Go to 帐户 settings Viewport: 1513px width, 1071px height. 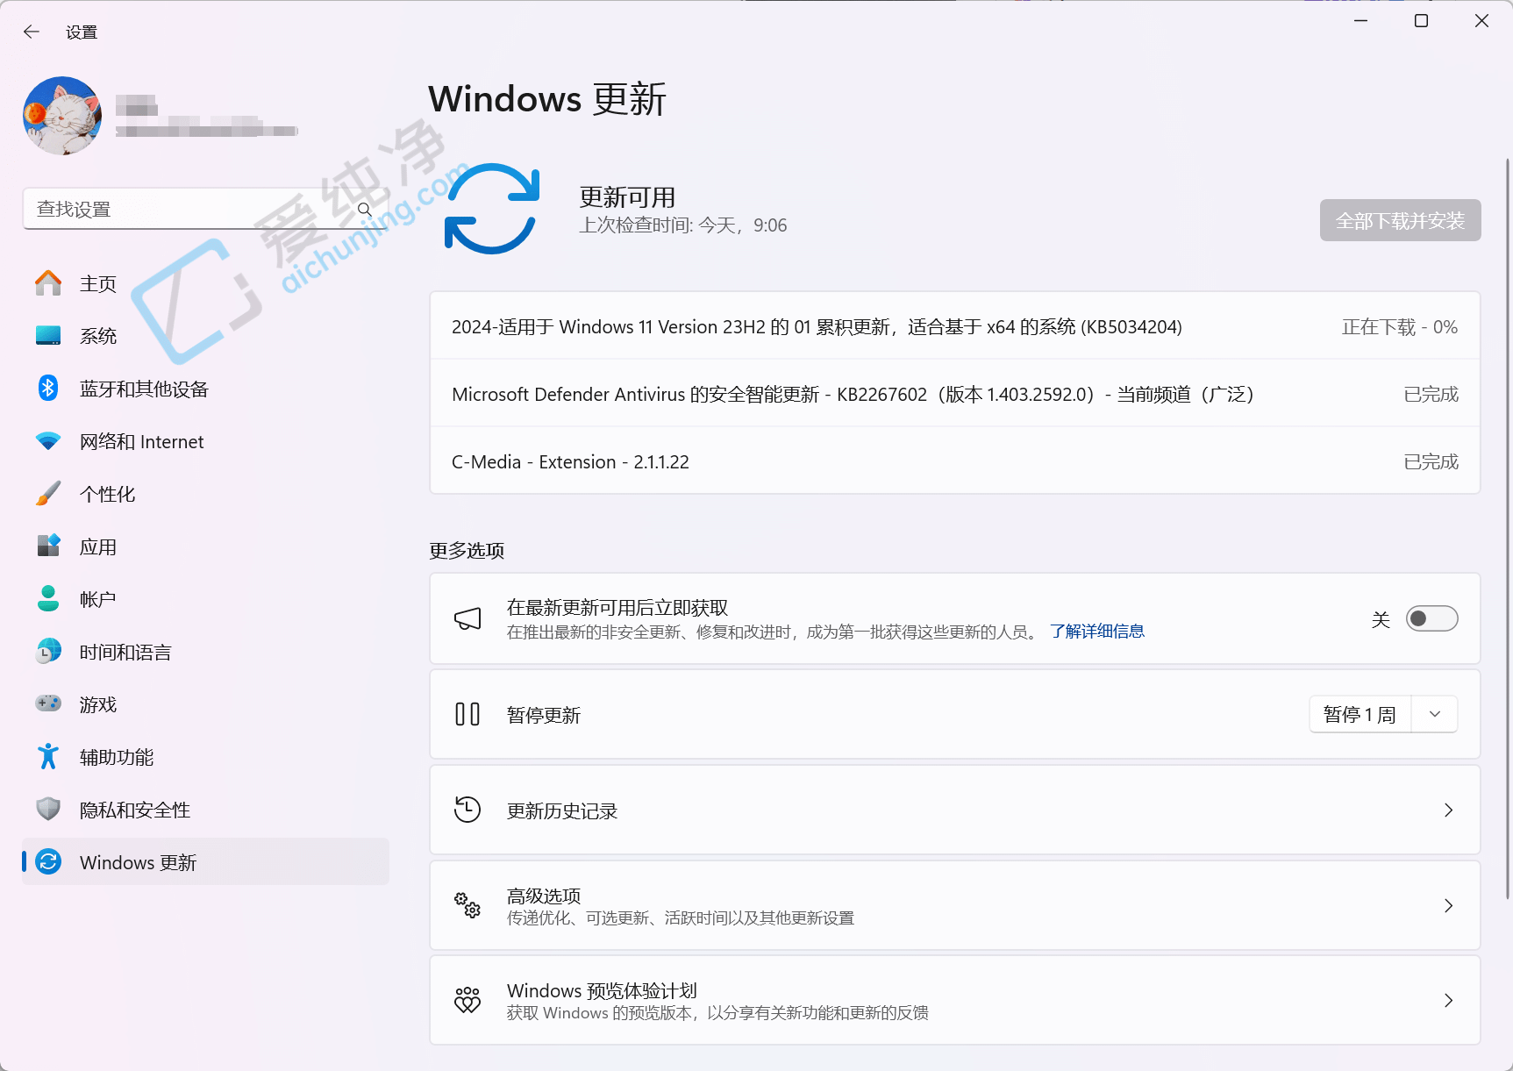tap(205, 599)
